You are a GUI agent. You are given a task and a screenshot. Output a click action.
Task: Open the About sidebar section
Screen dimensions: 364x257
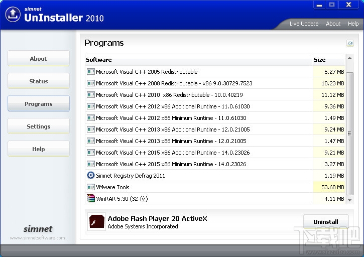click(x=39, y=58)
